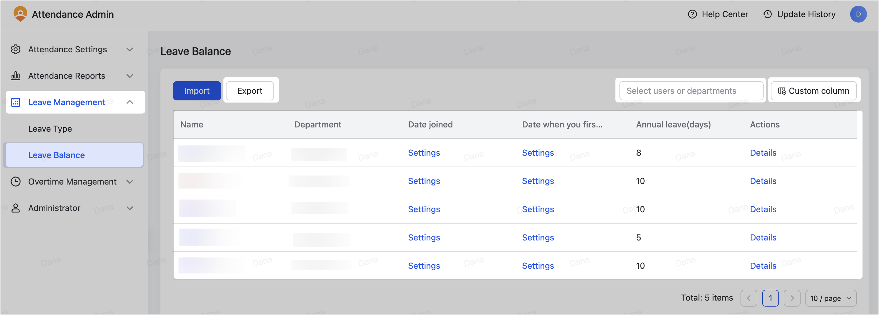Expand the Attendance Reports chevron
Screen dimensions: 879x315
(x=130, y=76)
